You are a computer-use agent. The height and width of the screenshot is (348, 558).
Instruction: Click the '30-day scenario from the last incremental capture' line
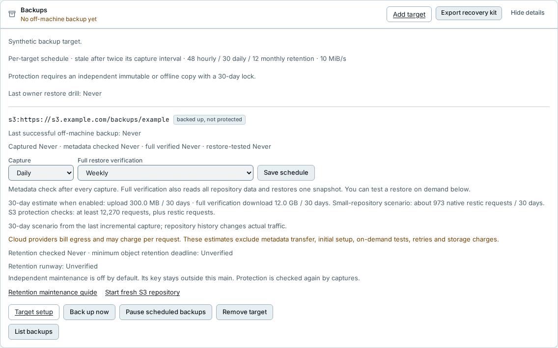(x=147, y=226)
